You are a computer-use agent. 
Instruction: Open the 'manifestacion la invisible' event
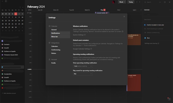[x=134, y=39]
